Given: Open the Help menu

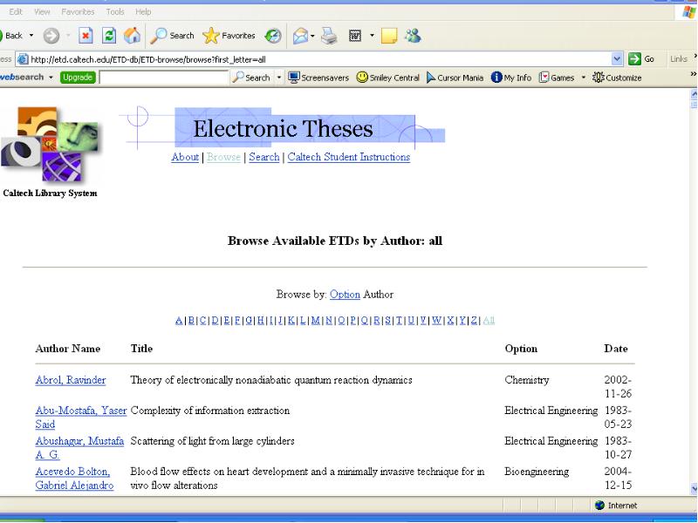Looking at the screenshot, I should point(143,12).
